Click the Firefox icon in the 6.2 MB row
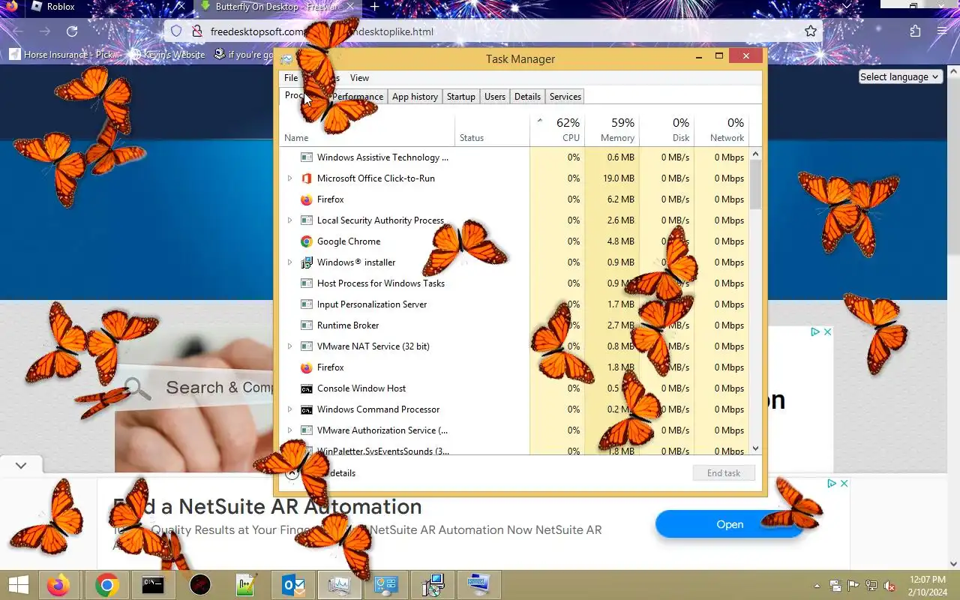The image size is (960, 600). [x=306, y=199]
